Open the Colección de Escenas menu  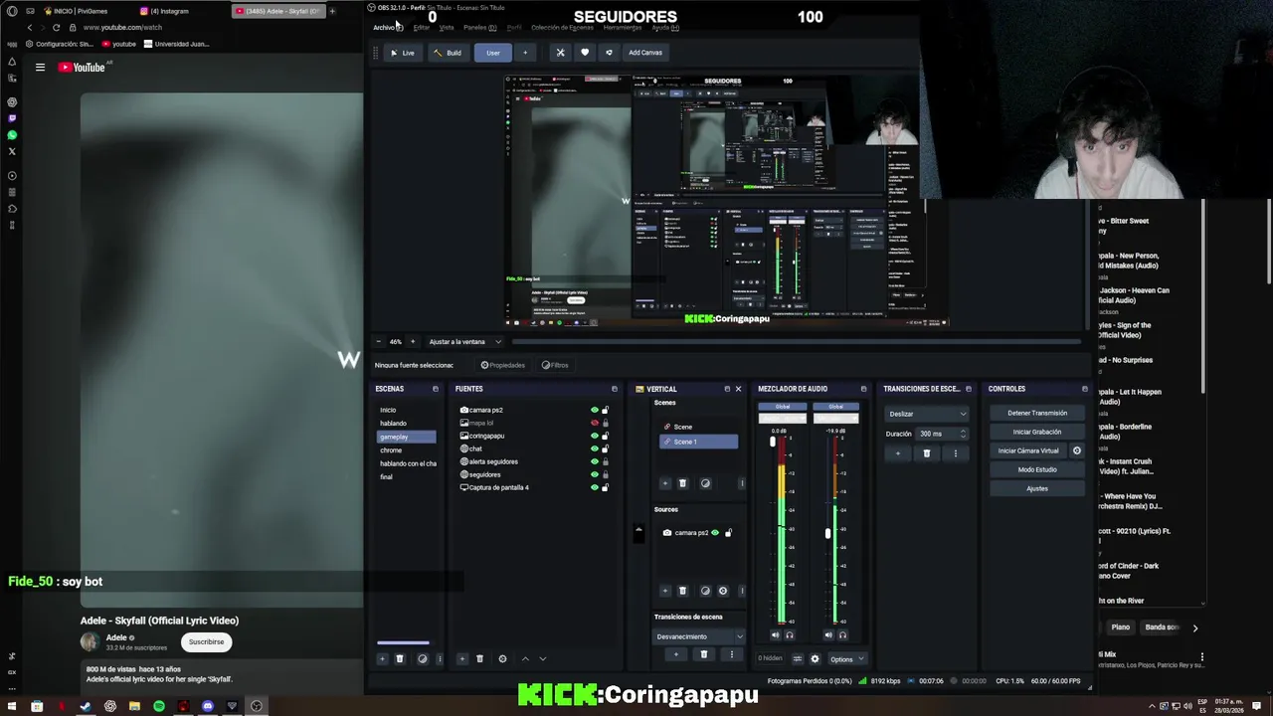562,28
